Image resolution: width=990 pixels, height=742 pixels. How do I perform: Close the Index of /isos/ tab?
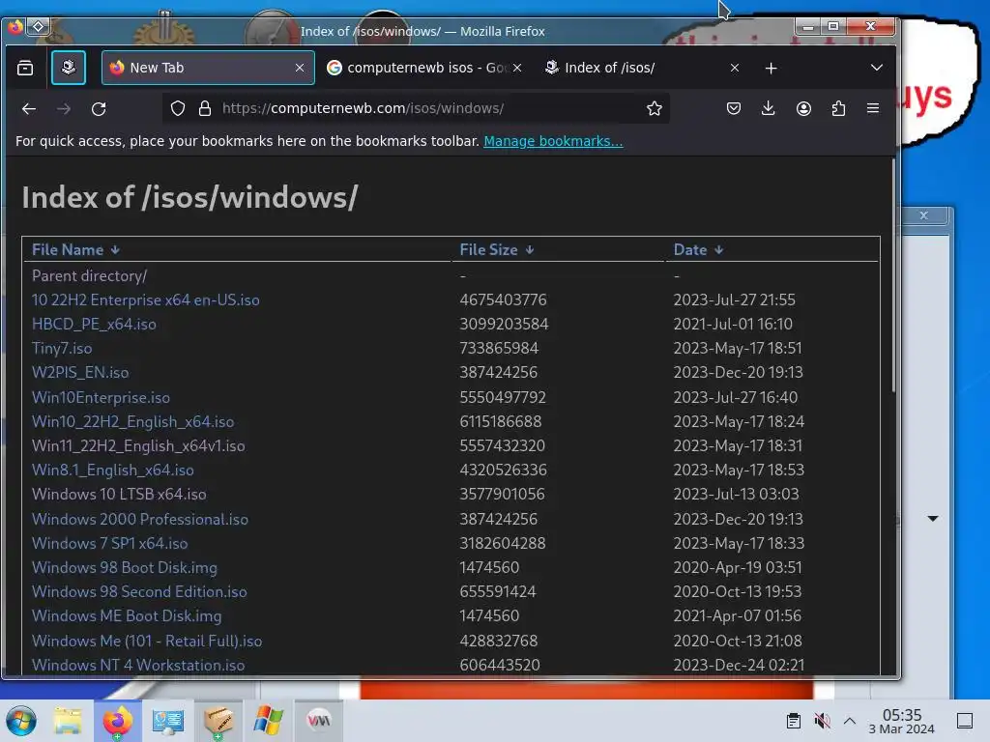tap(735, 68)
